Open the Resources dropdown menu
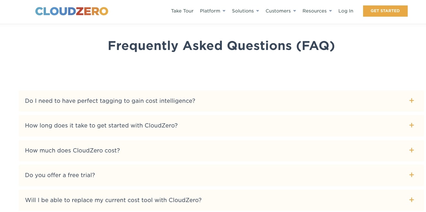This screenshot has height=212, width=426. pyautogui.click(x=317, y=11)
